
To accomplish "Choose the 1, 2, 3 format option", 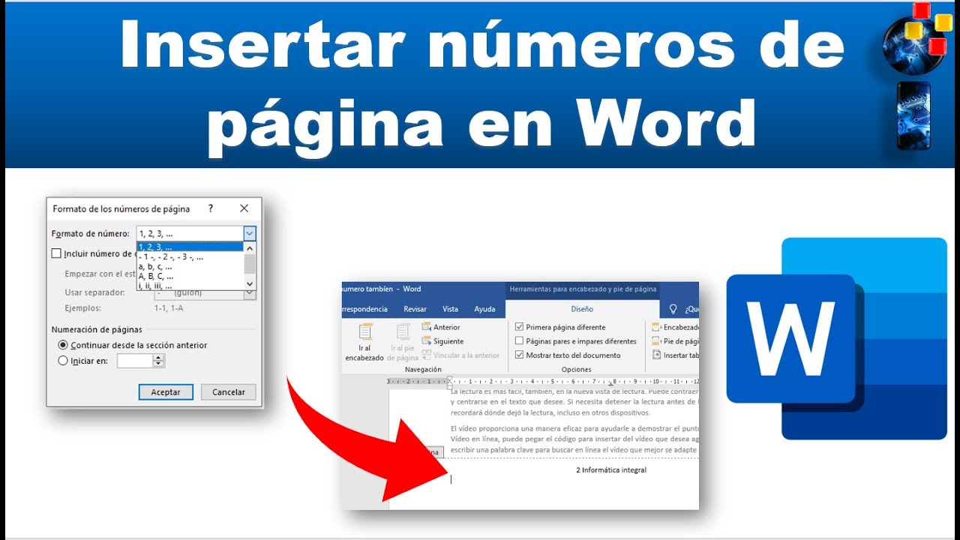I will click(190, 247).
